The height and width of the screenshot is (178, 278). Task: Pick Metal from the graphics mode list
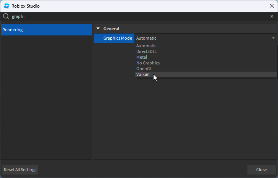(x=142, y=57)
